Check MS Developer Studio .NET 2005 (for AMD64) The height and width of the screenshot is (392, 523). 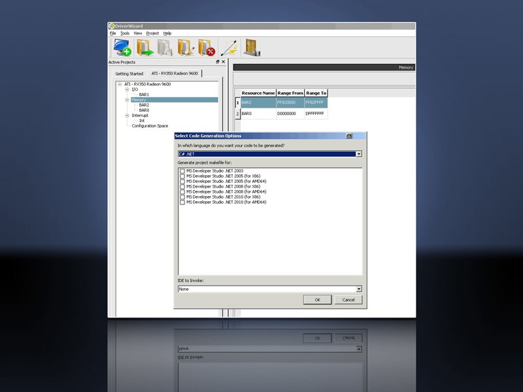pos(182,182)
